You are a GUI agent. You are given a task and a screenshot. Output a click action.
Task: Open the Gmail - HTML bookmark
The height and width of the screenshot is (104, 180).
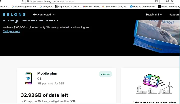(x=92, y=7)
